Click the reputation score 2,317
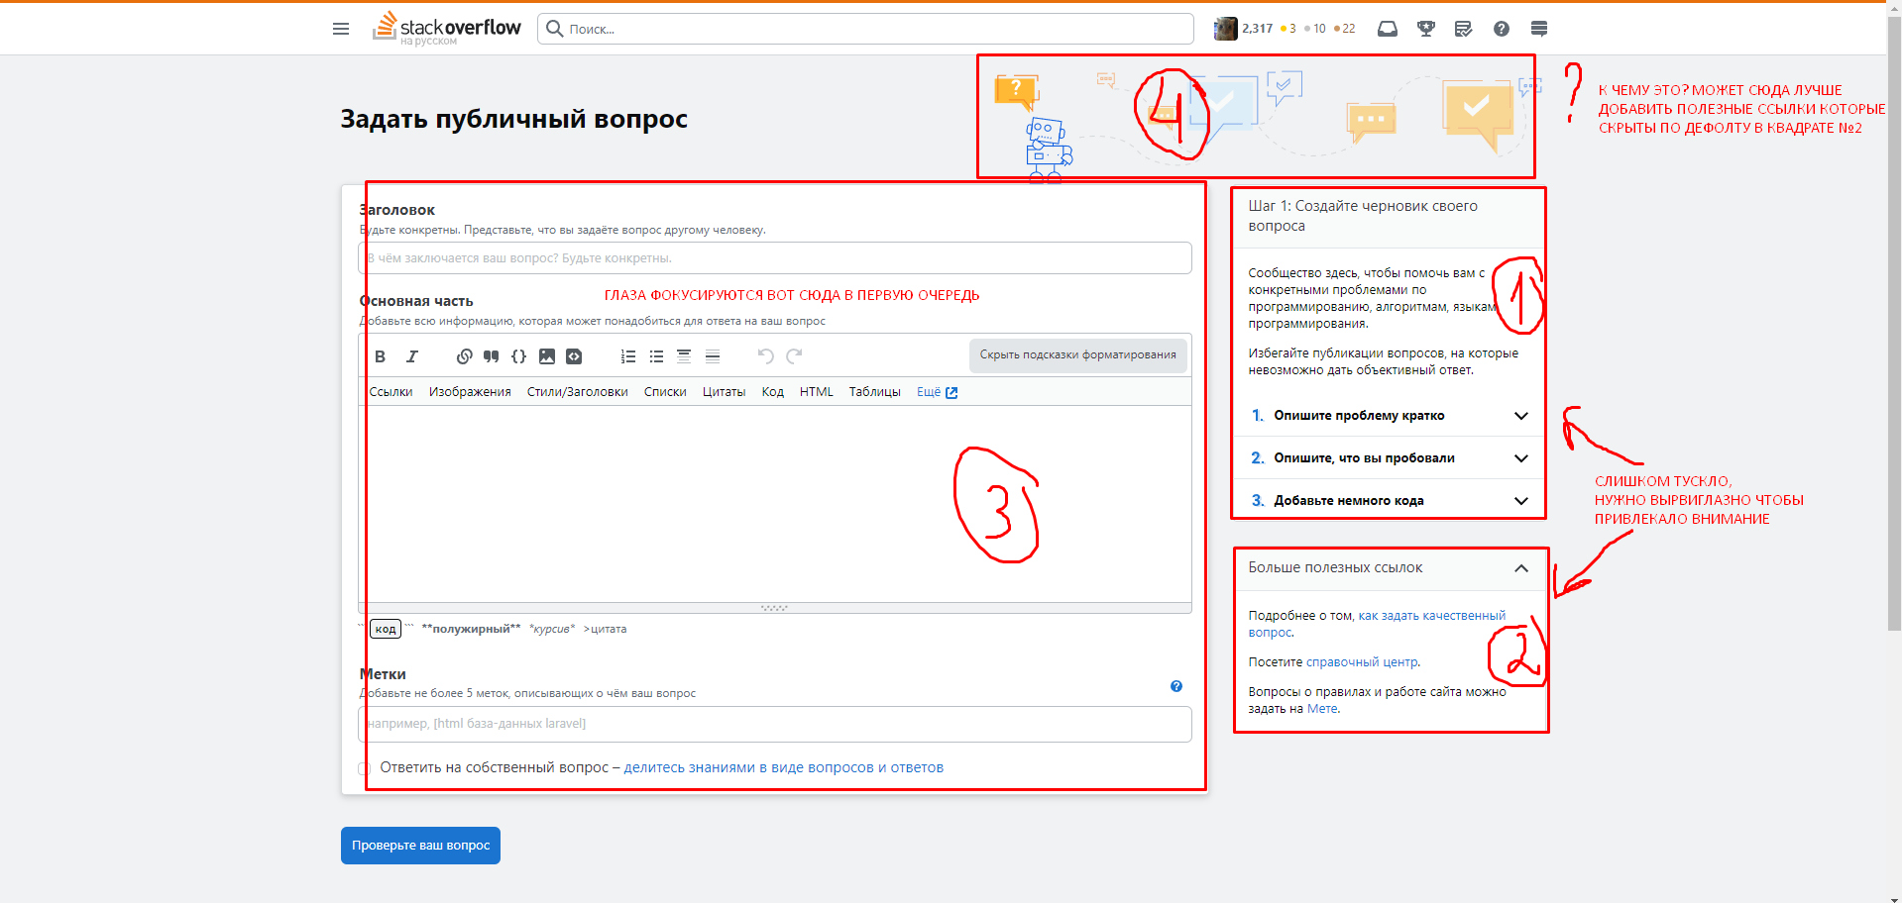This screenshot has height=903, width=1902. (1258, 29)
